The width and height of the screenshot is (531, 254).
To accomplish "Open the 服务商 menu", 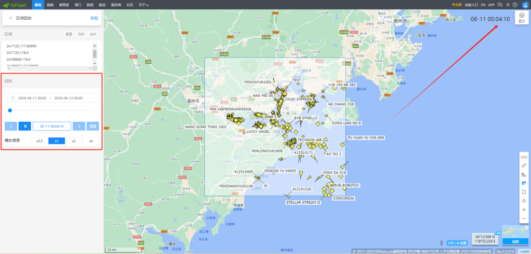I will click(x=117, y=5).
